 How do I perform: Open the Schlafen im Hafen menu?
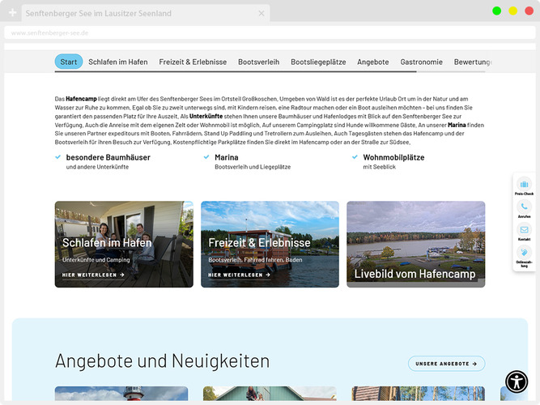point(118,62)
